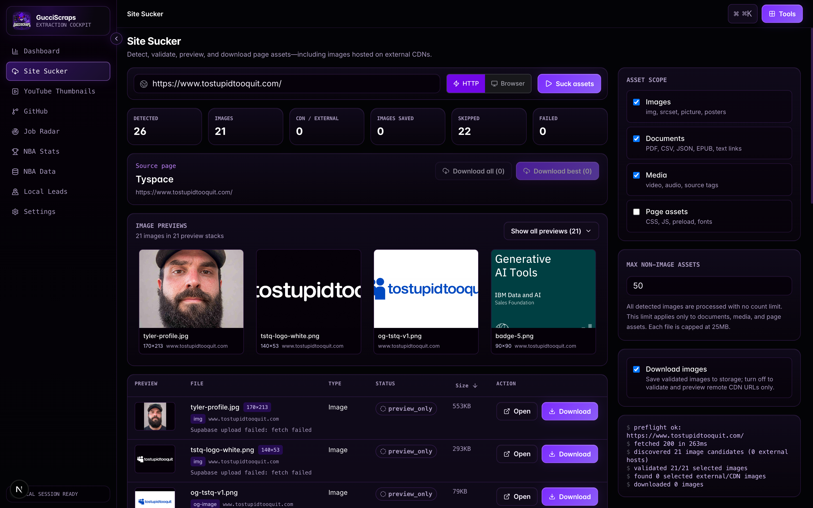
Task: Click the Max non-image assets input field
Action: coord(709,286)
